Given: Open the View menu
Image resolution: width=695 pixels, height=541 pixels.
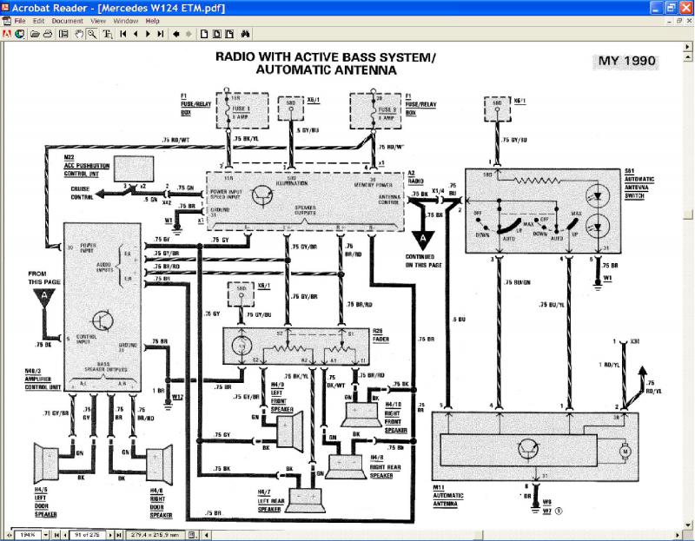Looking at the screenshot, I should click(98, 21).
